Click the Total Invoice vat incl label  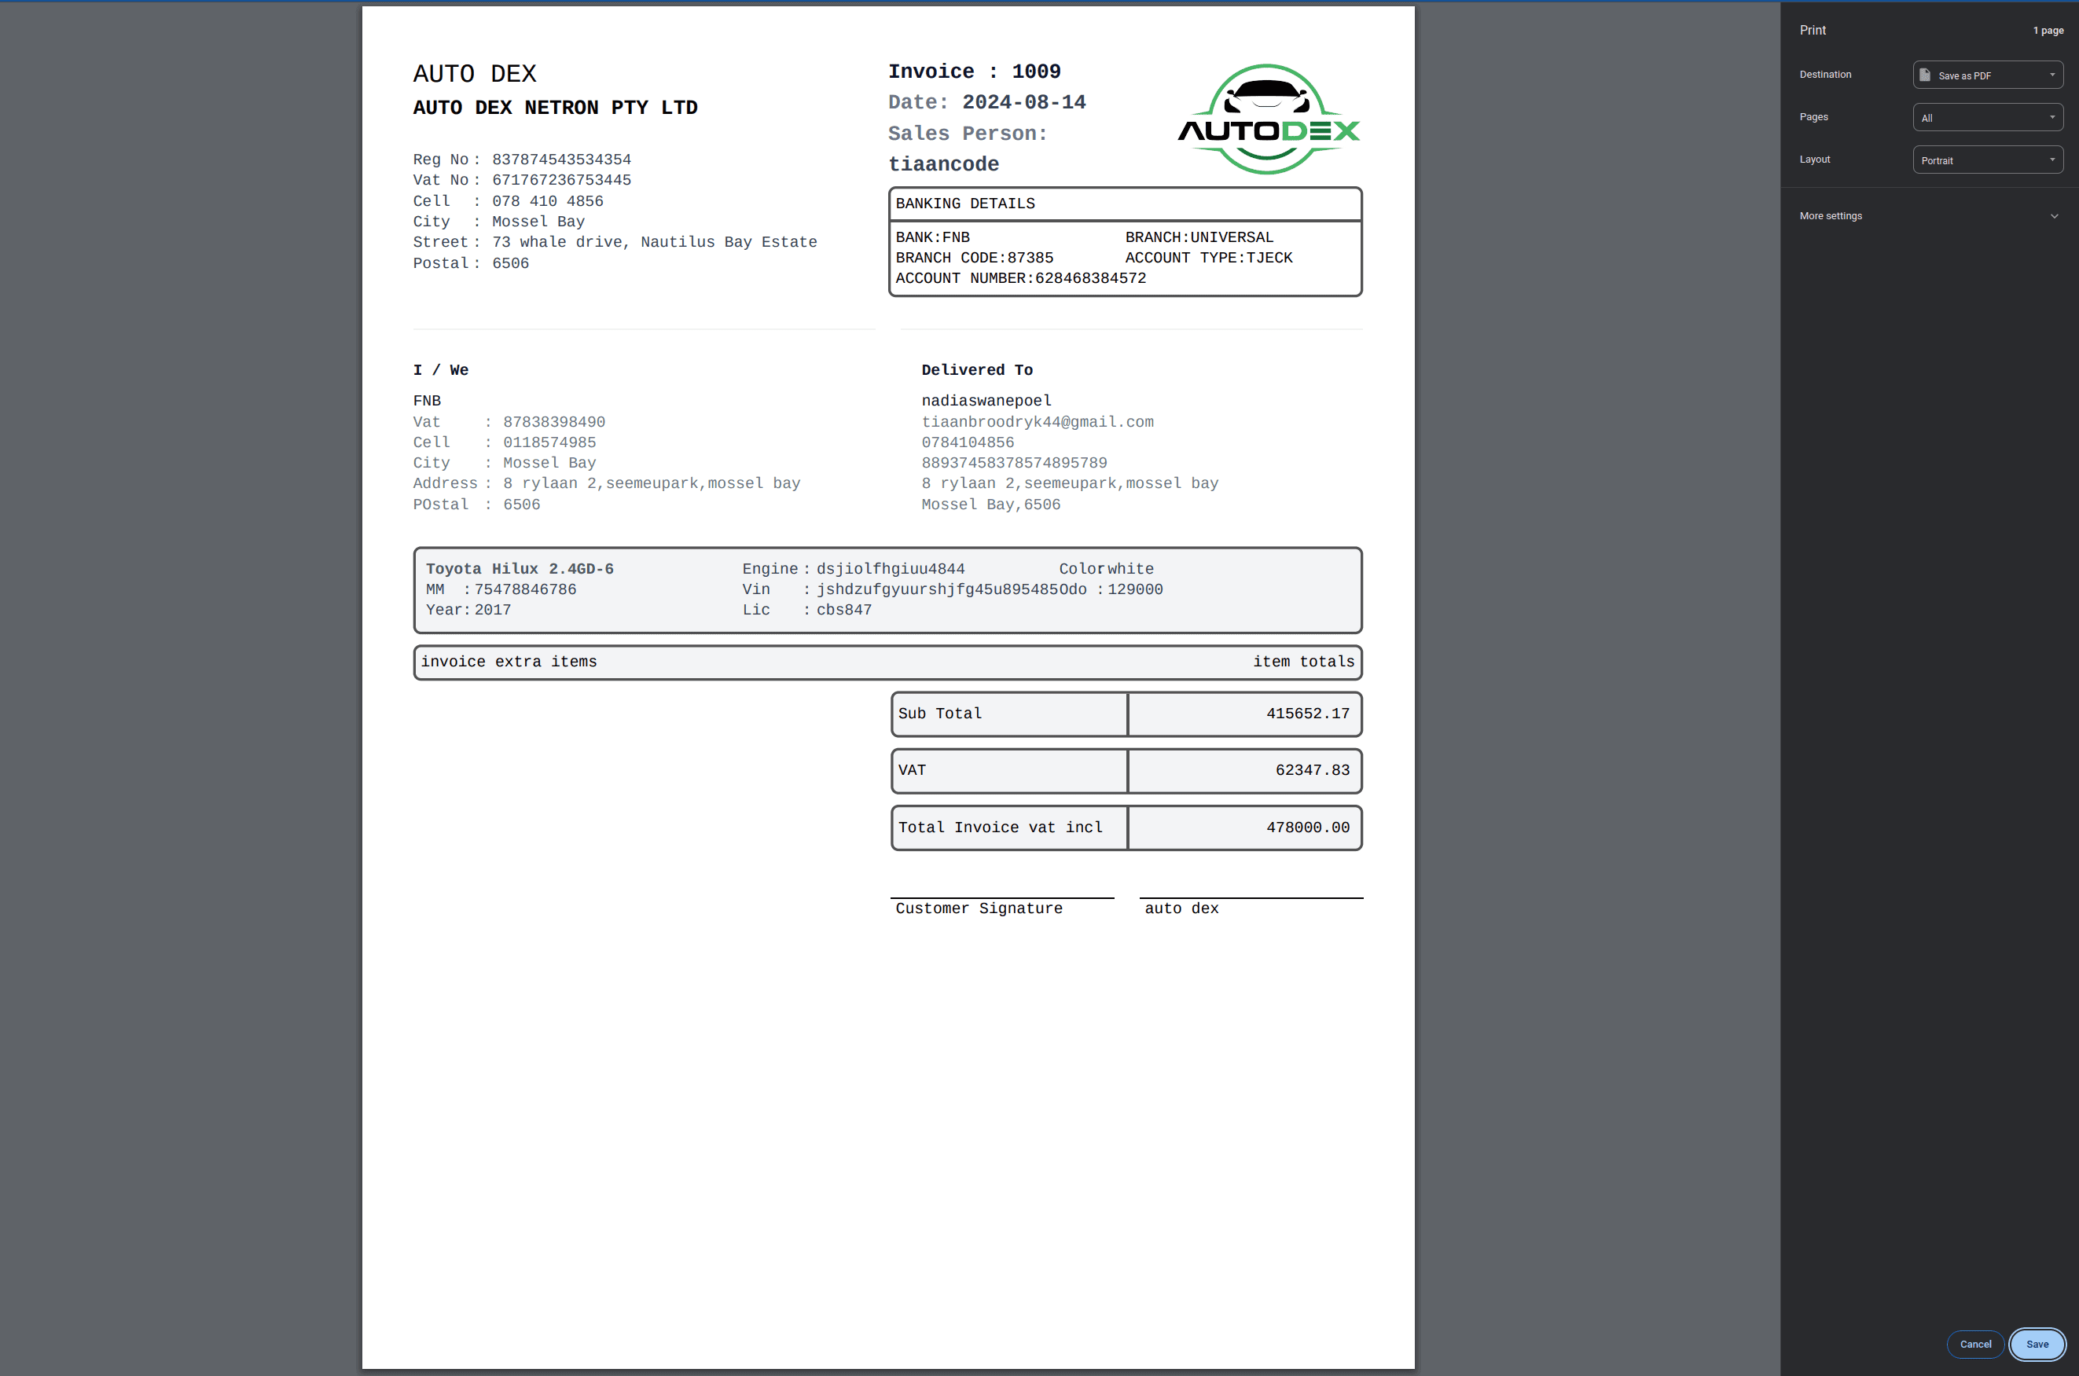point(1001,827)
